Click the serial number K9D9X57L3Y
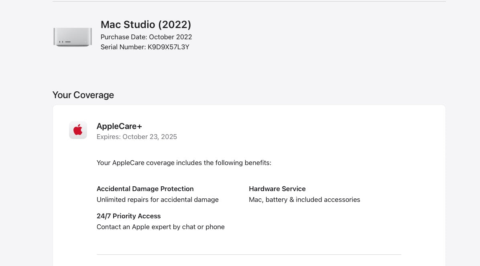 coord(168,47)
